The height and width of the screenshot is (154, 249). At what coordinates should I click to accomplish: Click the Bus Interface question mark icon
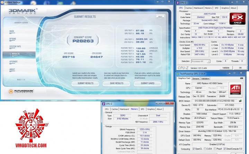coord(242,109)
